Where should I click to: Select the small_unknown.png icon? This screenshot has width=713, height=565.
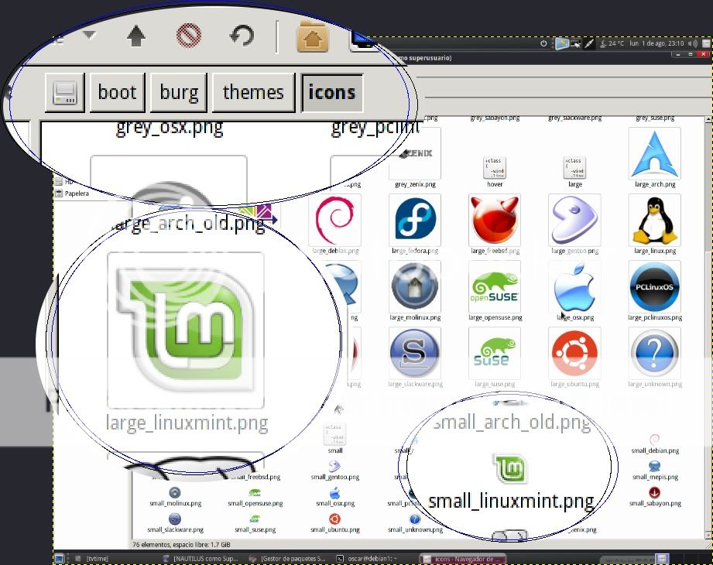pos(415,519)
